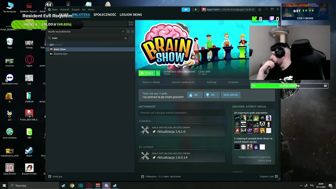
Task: Choose Może później on recommendation prompt
Action: [230, 95]
